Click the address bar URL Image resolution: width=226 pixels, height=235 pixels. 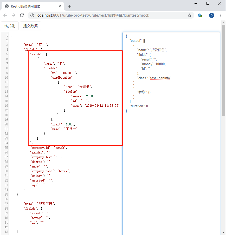point(93,15)
